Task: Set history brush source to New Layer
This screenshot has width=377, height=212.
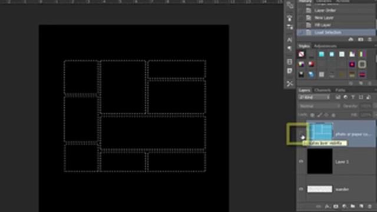Action: [300, 18]
